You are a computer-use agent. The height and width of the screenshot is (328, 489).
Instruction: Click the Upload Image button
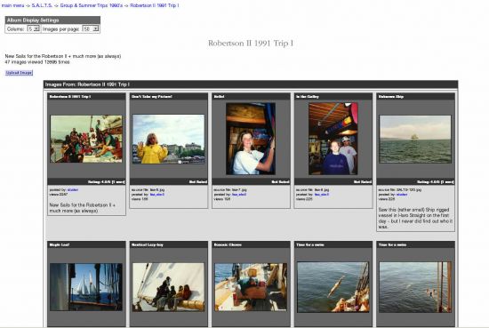click(x=19, y=73)
